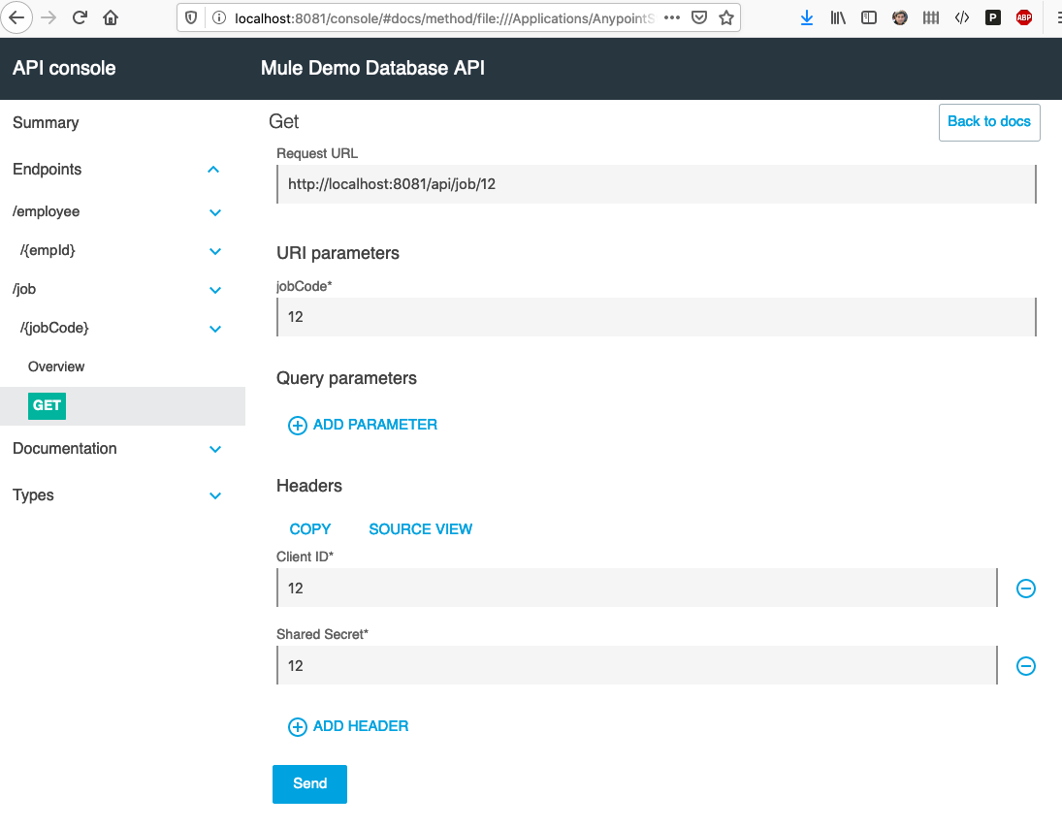
Task: Click the Shared Secret input field
Action: click(636, 665)
